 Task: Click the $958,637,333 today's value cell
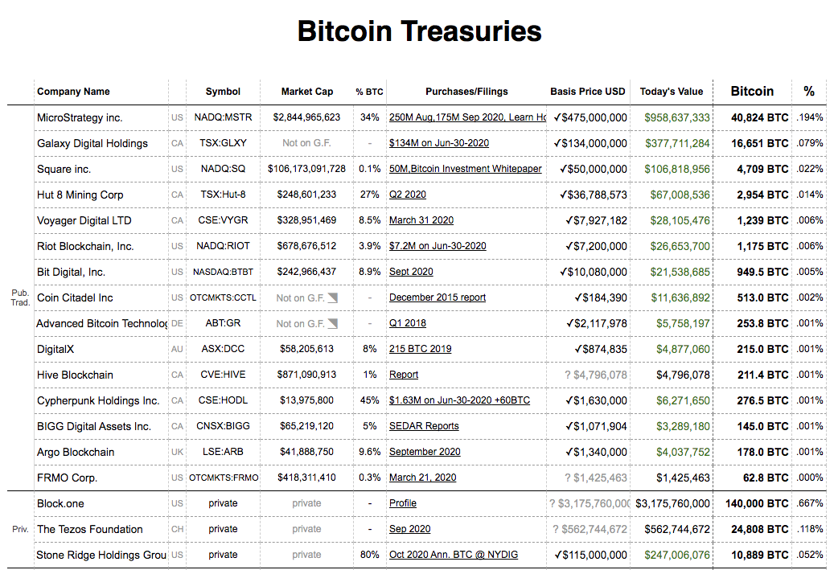[676, 117]
